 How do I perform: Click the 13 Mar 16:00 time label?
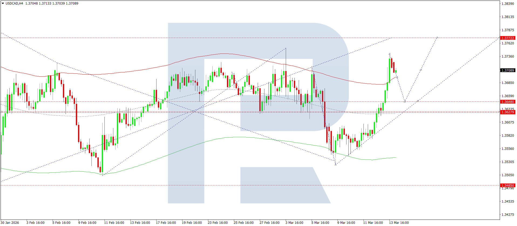(x=399, y=223)
